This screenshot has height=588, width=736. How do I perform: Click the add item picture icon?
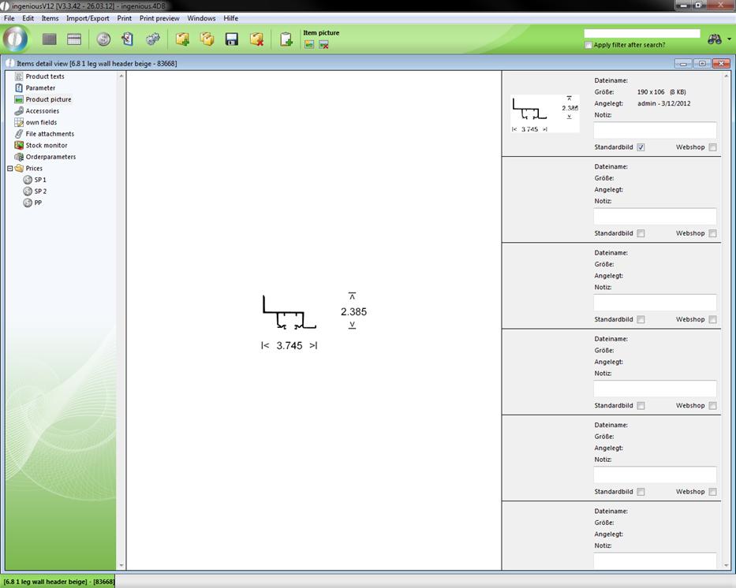tap(309, 45)
